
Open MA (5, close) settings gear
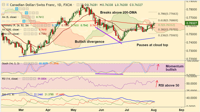tap(26, 17)
